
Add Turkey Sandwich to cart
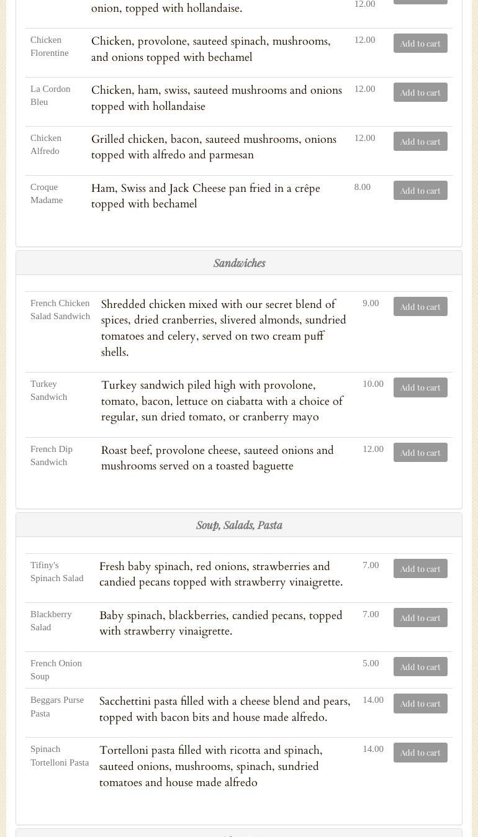[x=420, y=387]
